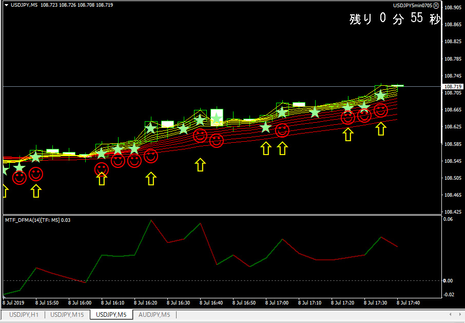Click the chart shift triangle marker
465x323 pixels.
click(x=5, y=296)
